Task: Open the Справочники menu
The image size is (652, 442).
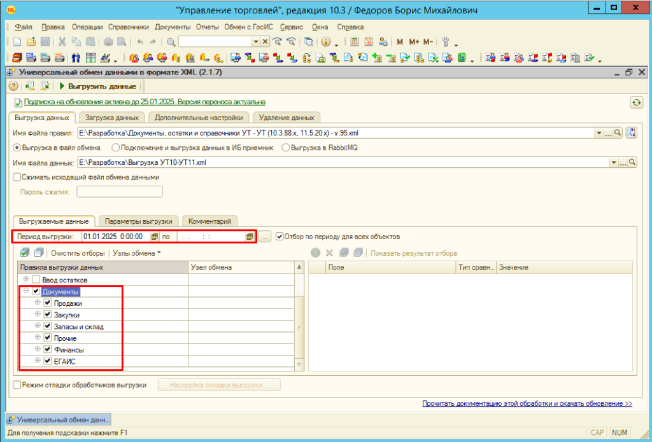Action: click(x=129, y=27)
